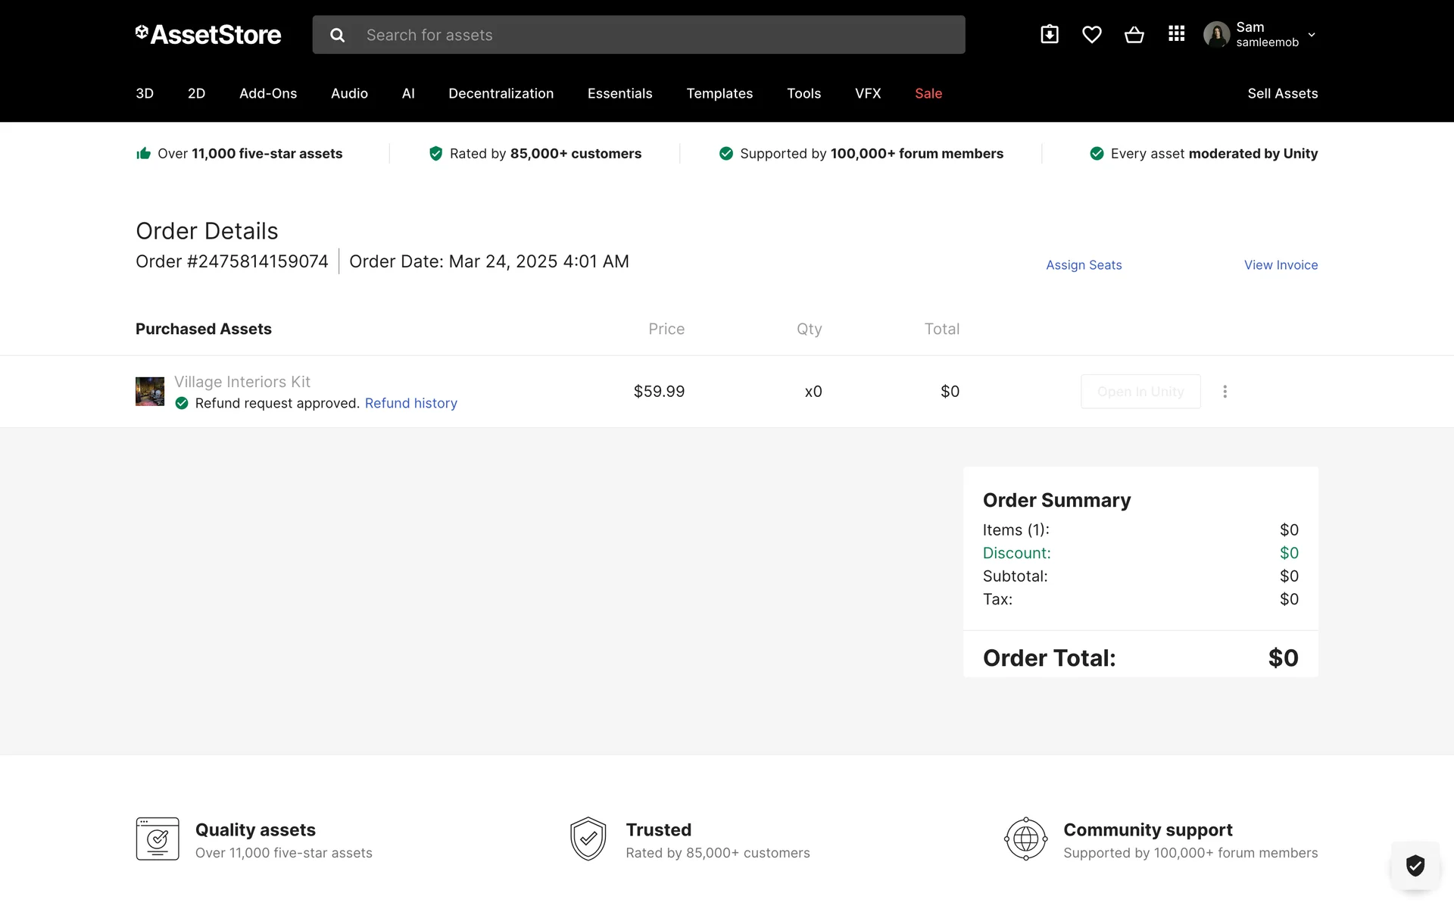This screenshot has height=909, width=1454.
Task: Click the Village Interiors Kit thumbnail
Action: point(150,392)
